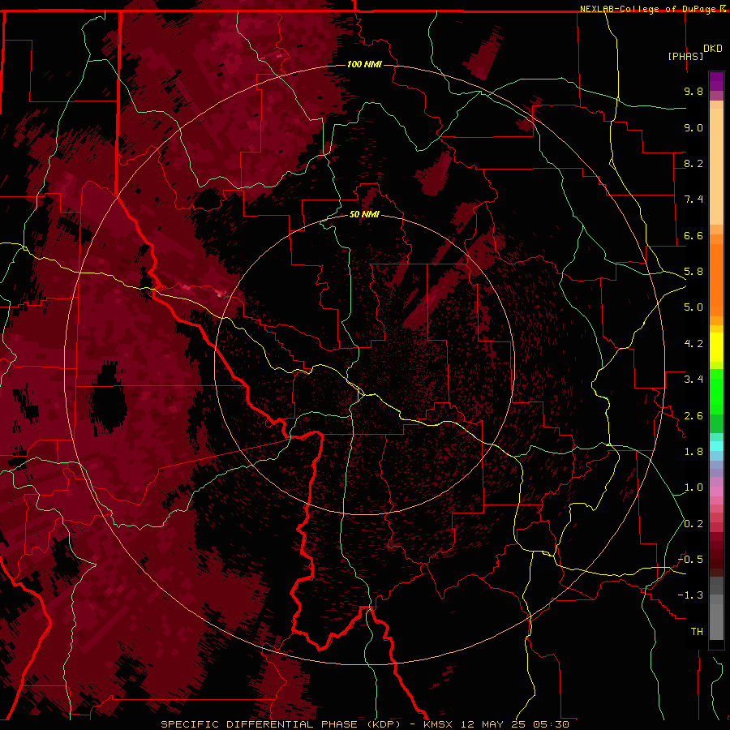Click the 3.4 legend value
The image size is (730, 730).
tap(693, 380)
